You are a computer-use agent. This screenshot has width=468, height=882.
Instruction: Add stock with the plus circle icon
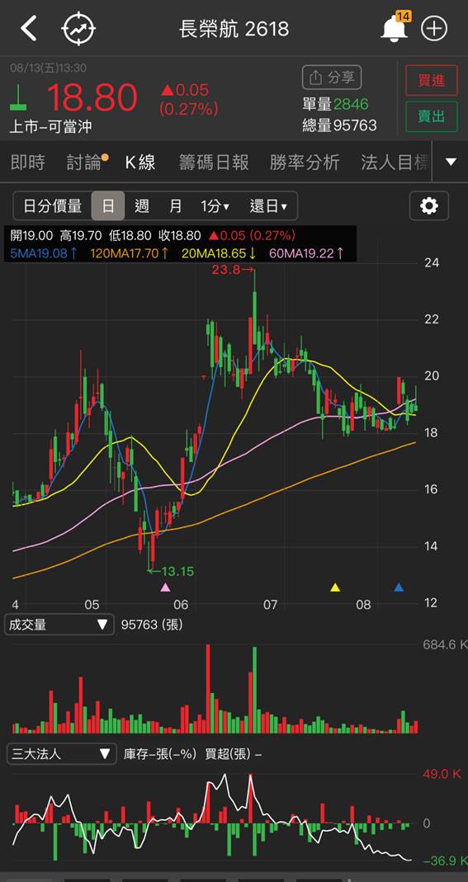point(434,28)
